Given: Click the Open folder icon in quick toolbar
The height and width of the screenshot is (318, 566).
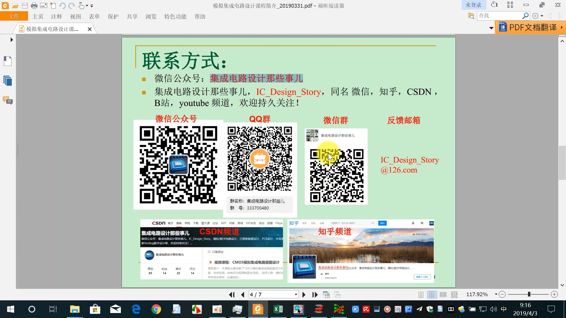Looking at the screenshot, I should click(15, 6).
